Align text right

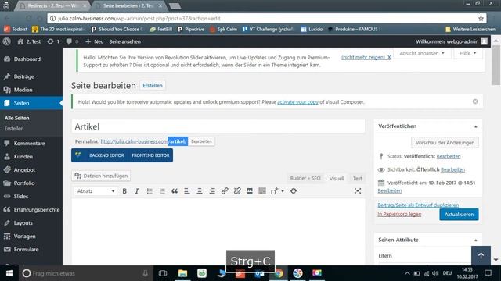pyautogui.click(x=212, y=190)
